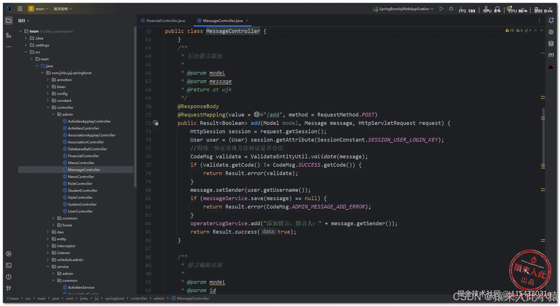Click the editor vertical scrollbar thumb
The height and width of the screenshot is (306, 560).
tap(544, 138)
